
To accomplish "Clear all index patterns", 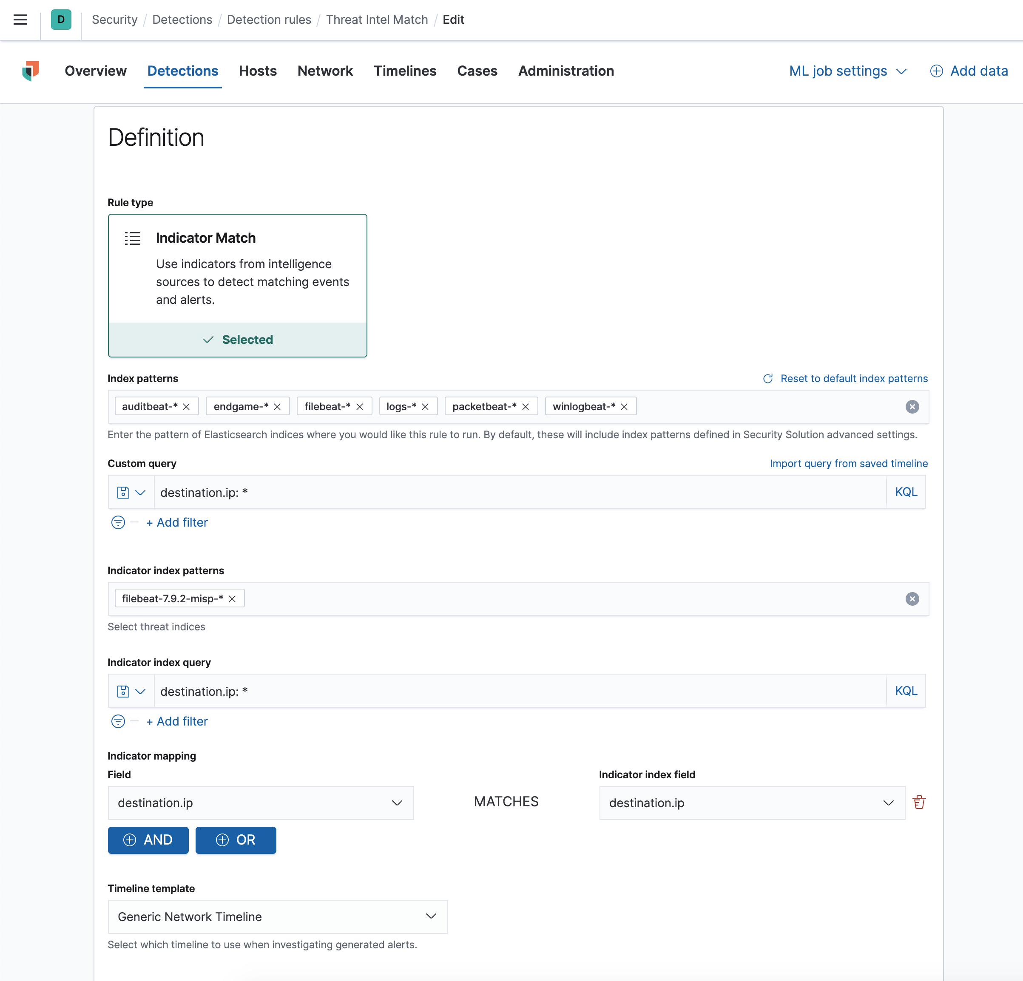I will pyautogui.click(x=912, y=406).
